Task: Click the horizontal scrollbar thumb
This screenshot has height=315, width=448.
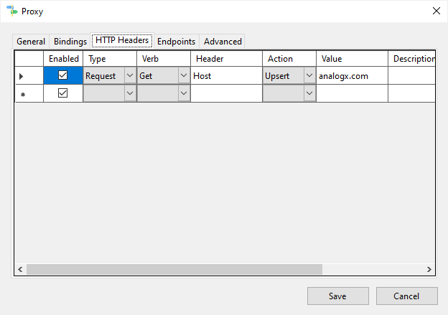Action: pos(174,269)
